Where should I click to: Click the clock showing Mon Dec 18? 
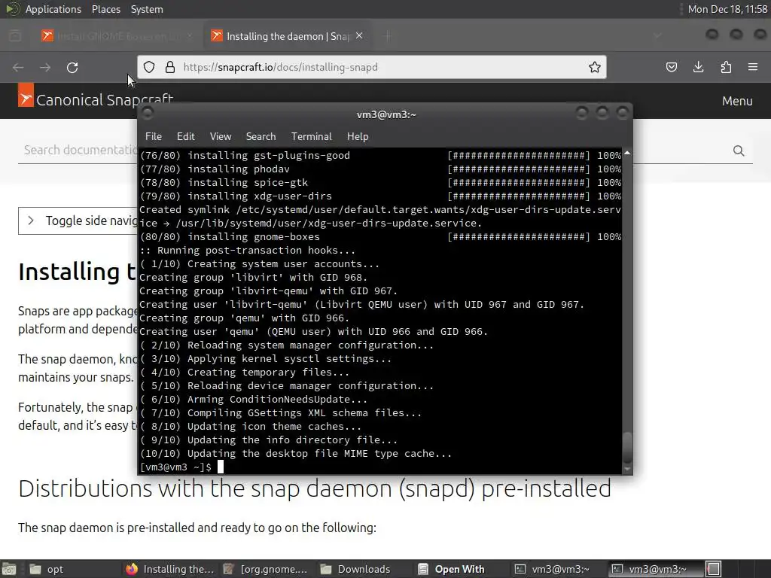tap(728, 9)
